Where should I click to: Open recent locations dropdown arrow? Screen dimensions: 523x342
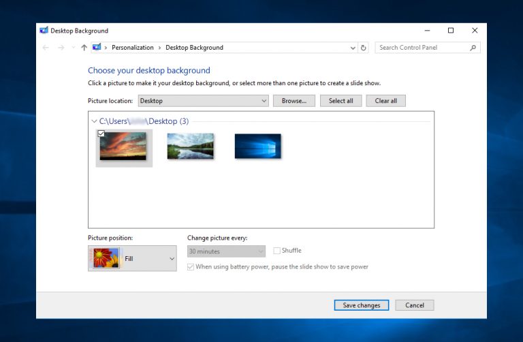point(74,48)
